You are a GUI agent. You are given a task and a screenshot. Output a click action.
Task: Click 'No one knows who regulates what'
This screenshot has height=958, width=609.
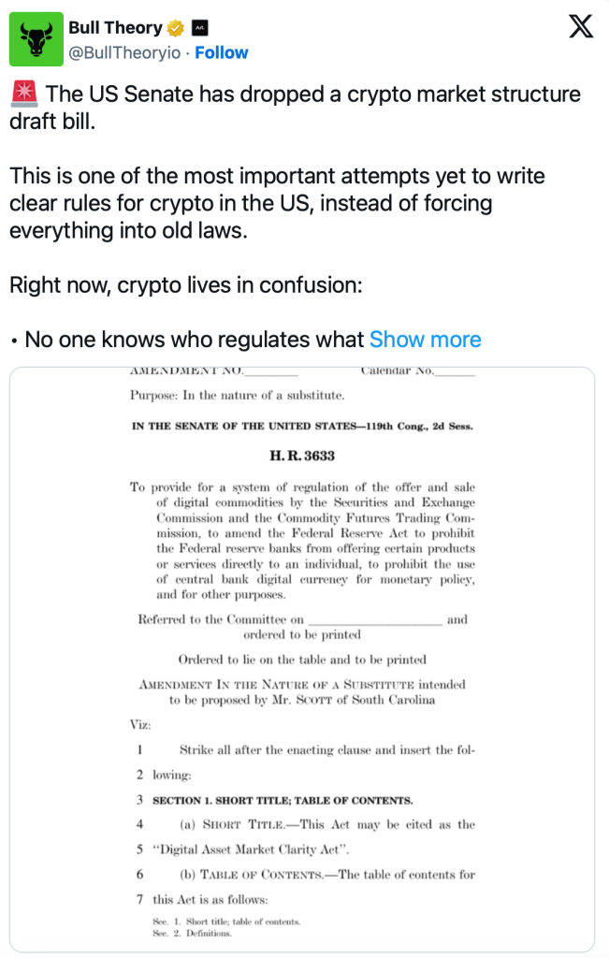pyautogui.click(x=194, y=340)
